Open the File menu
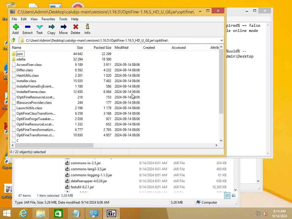This screenshot has width=292, height=219. click(14, 19)
